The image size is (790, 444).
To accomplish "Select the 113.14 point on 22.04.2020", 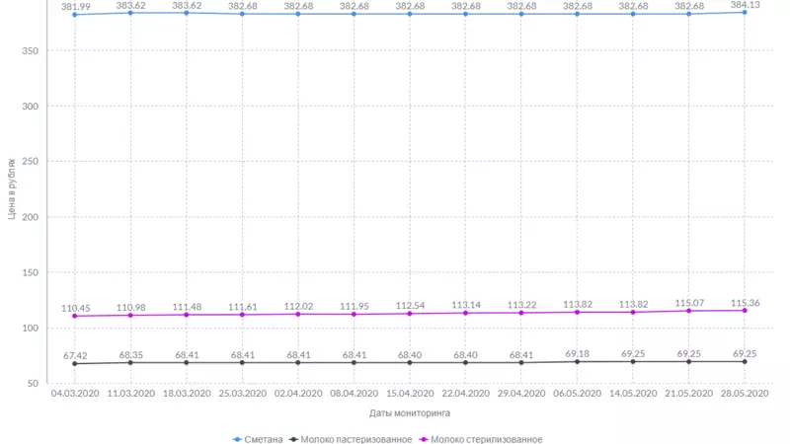I will click(466, 313).
